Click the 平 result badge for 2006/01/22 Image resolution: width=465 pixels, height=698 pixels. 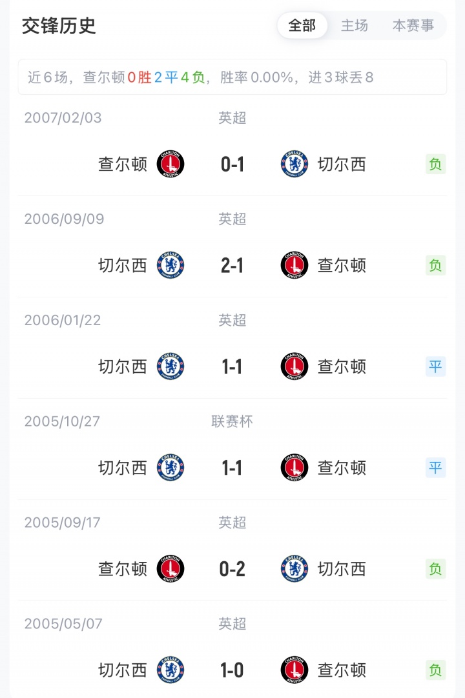coord(436,366)
